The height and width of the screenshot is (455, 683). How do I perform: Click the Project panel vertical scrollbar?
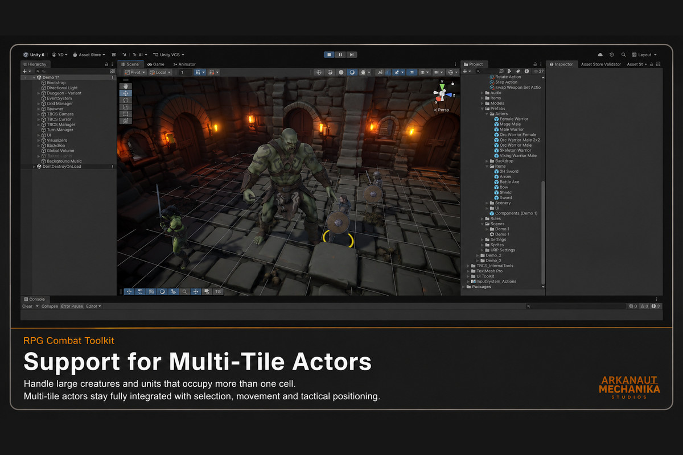(543, 233)
